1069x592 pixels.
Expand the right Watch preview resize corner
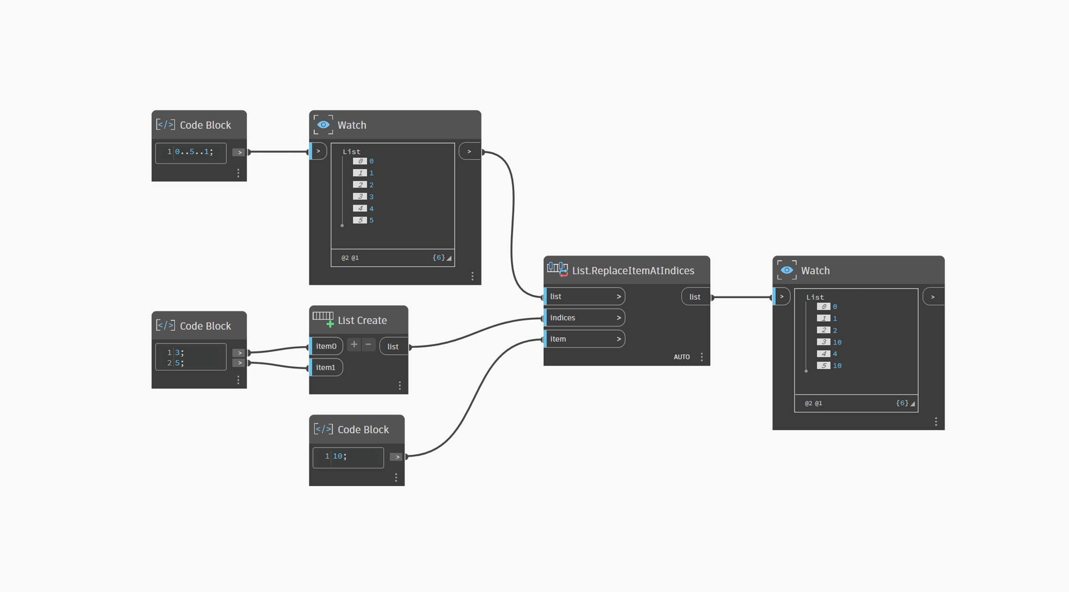pyautogui.click(x=913, y=404)
